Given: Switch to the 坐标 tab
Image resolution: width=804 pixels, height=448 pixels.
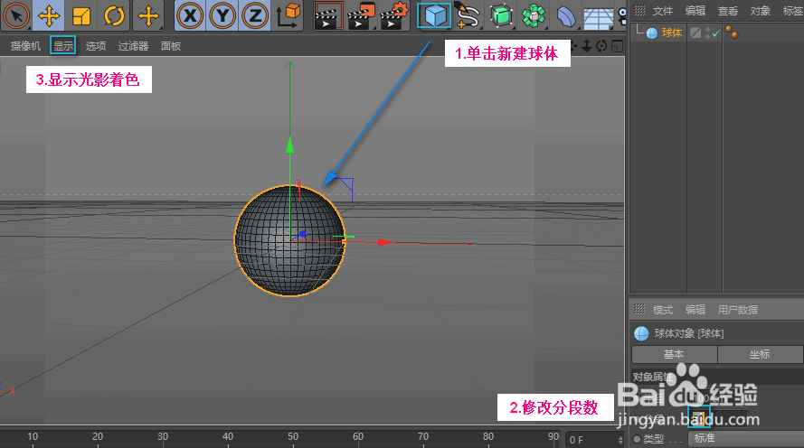Looking at the screenshot, I should 760,354.
